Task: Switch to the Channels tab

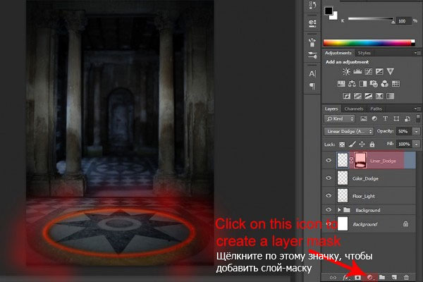Action: [x=354, y=109]
